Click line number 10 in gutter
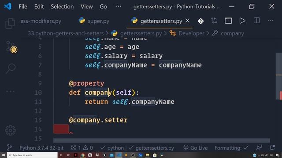Image resolution: width=282 pixels, height=158 pixels. point(38,93)
